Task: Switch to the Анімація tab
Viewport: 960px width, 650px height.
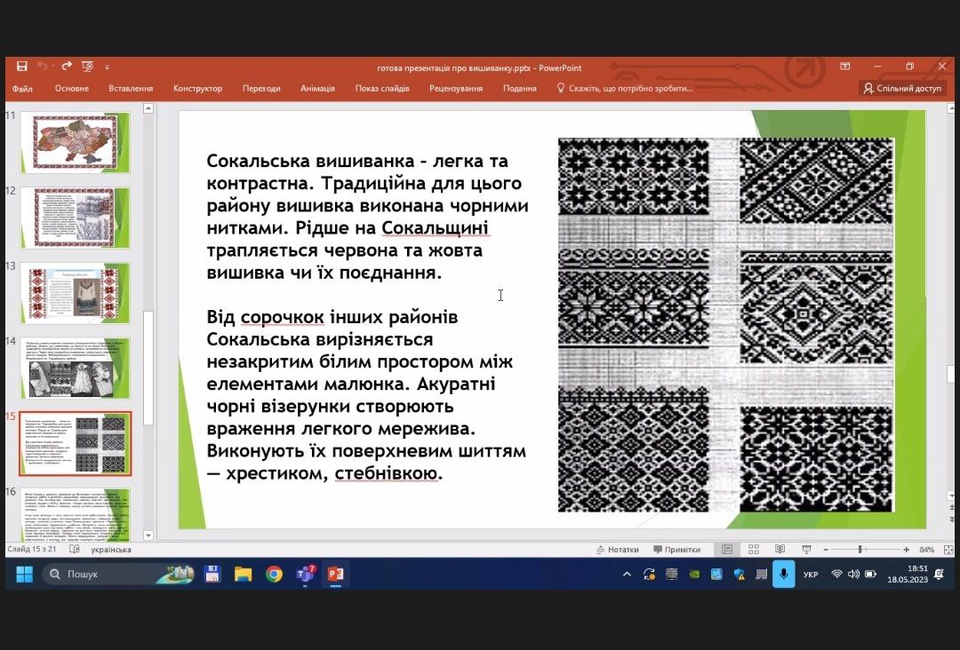Action: tap(317, 89)
